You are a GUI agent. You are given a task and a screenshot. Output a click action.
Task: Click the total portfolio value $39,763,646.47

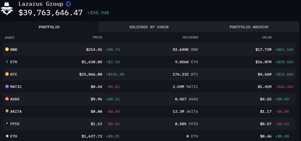pos(51,13)
